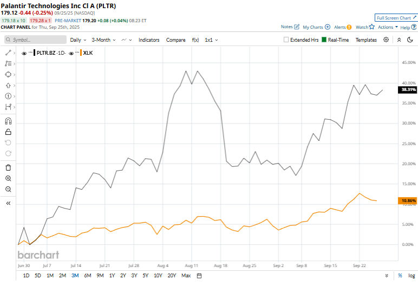The width and height of the screenshot is (418, 286).
Task: Open the date range calendar picker
Action: point(199,276)
